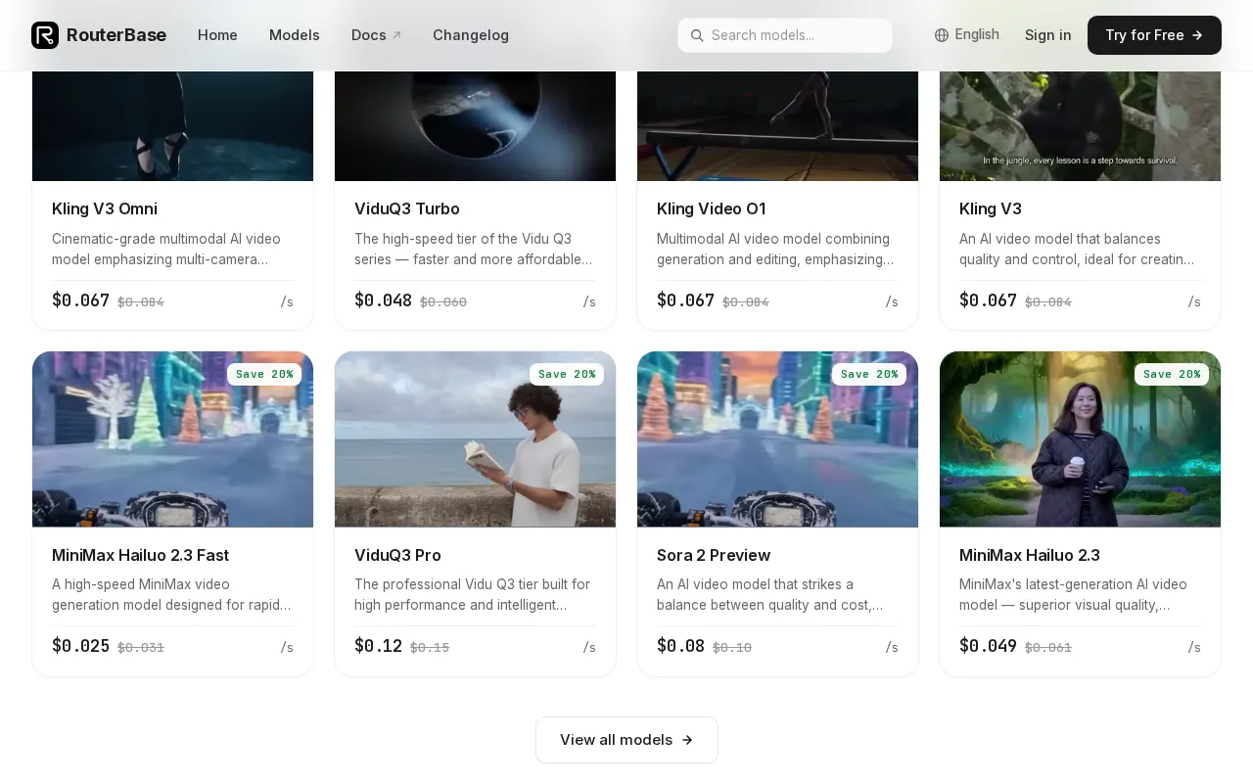Click the Try for Free button

(x=1154, y=35)
